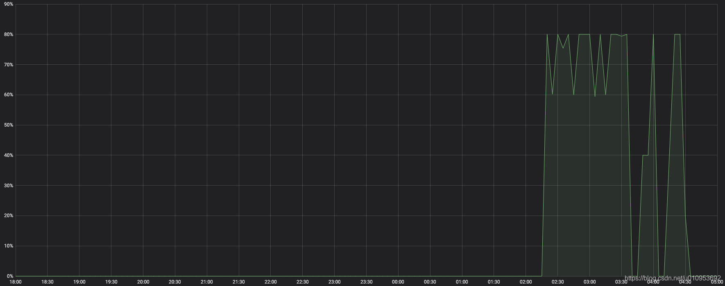Click the 21:30 time label
Image resolution: width=725 pixels, height=286 pixels.
pyautogui.click(x=239, y=282)
